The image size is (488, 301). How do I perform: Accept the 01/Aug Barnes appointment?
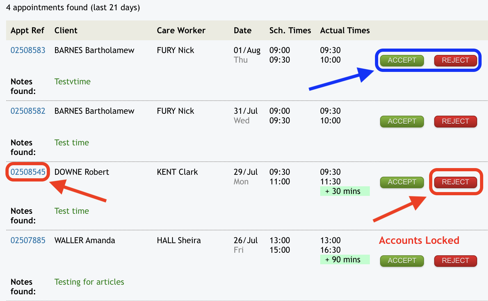click(402, 60)
